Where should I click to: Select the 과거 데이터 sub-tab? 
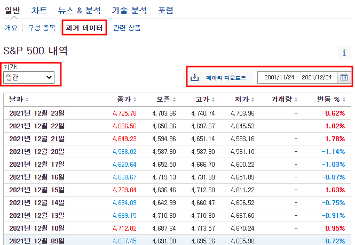tap(84, 28)
